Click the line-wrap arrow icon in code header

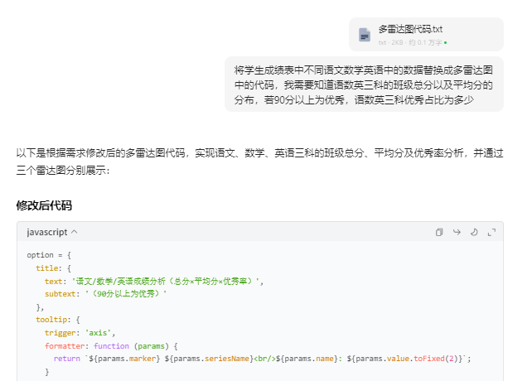457,232
